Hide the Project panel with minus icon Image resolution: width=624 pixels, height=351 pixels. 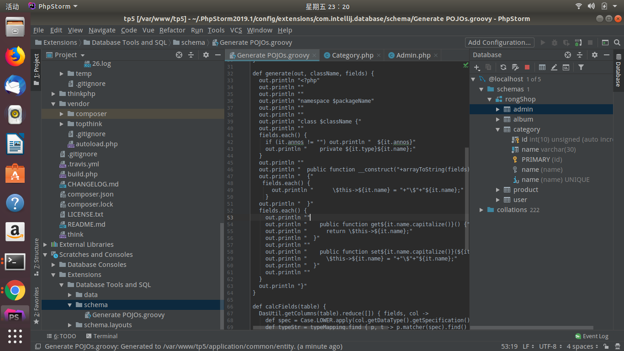(x=218, y=55)
